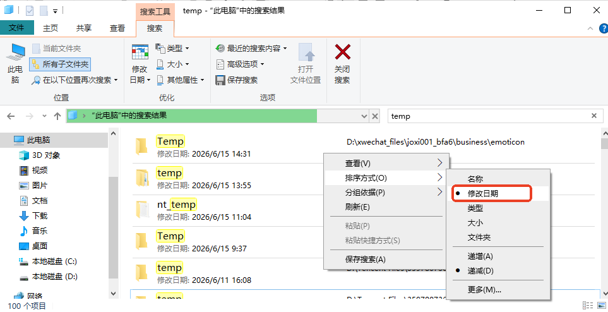Switch to details view icon in status bar
The width and height of the screenshot is (608, 312).
pyautogui.click(x=588, y=306)
